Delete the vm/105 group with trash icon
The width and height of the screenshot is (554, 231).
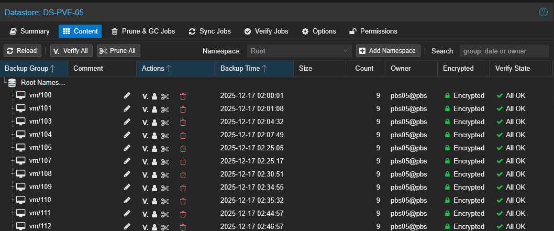point(183,148)
